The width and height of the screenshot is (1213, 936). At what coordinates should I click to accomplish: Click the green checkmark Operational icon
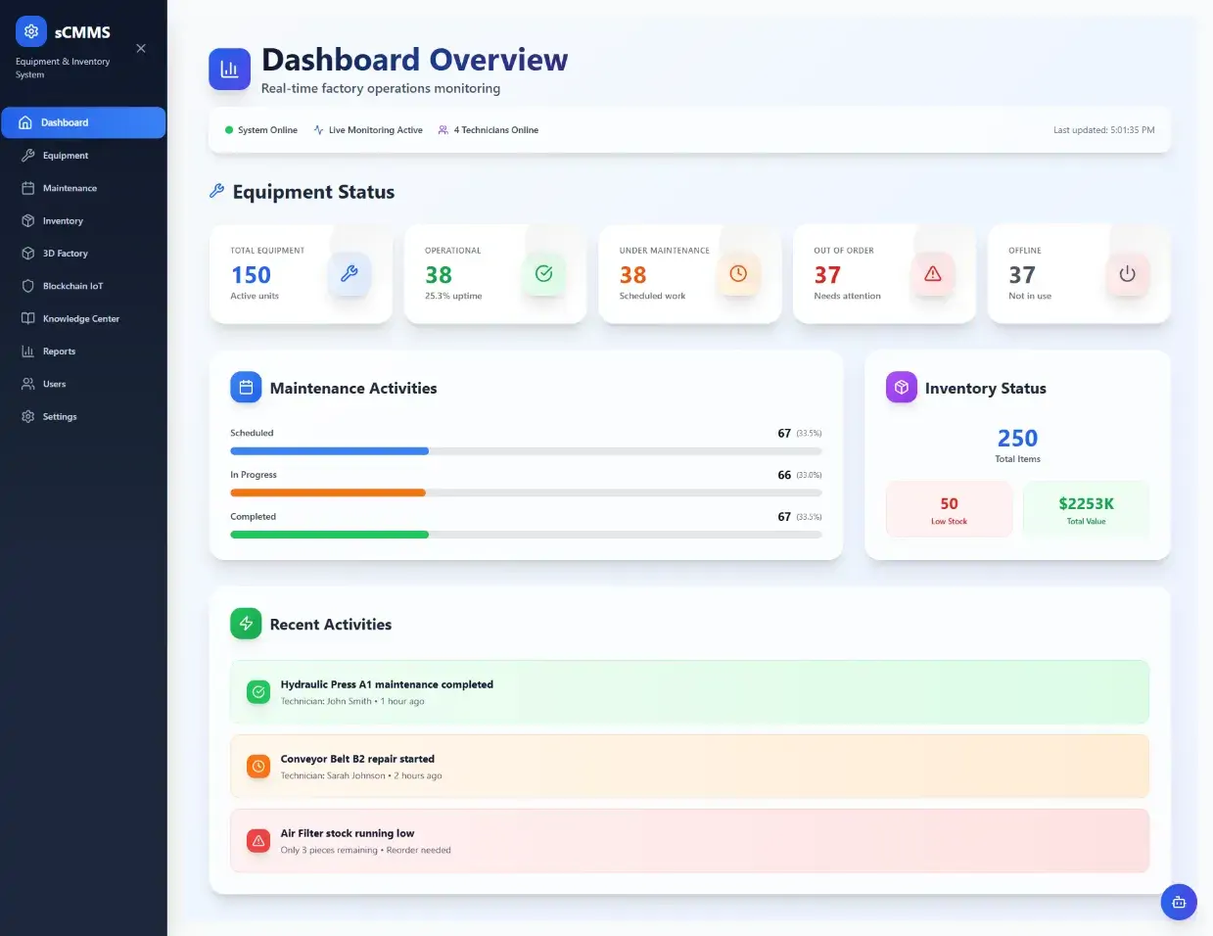point(543,274)
